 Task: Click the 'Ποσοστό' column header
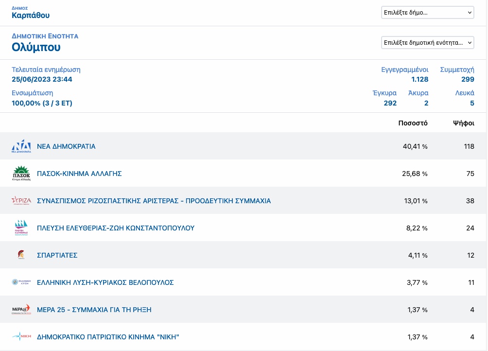point(413,123)
